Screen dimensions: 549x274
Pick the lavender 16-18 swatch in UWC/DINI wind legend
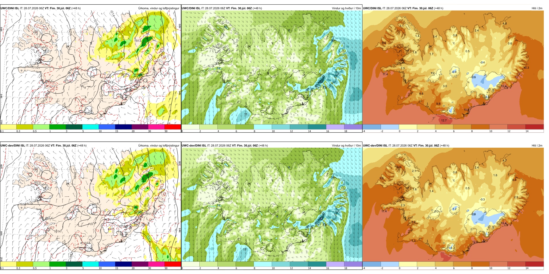point(335,127)
